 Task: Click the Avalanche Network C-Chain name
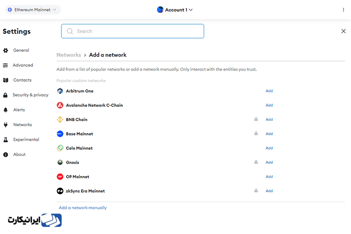click(x=94, y=105)
